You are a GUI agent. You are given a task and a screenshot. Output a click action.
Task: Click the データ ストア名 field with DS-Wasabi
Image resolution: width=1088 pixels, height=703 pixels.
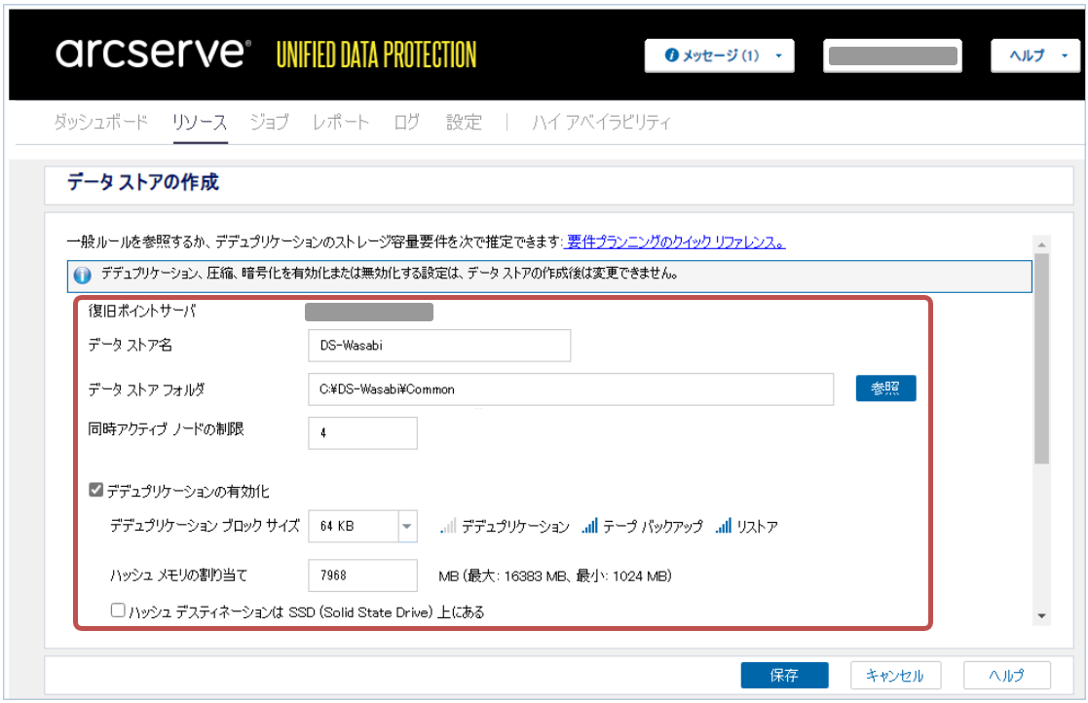(439, 346)
